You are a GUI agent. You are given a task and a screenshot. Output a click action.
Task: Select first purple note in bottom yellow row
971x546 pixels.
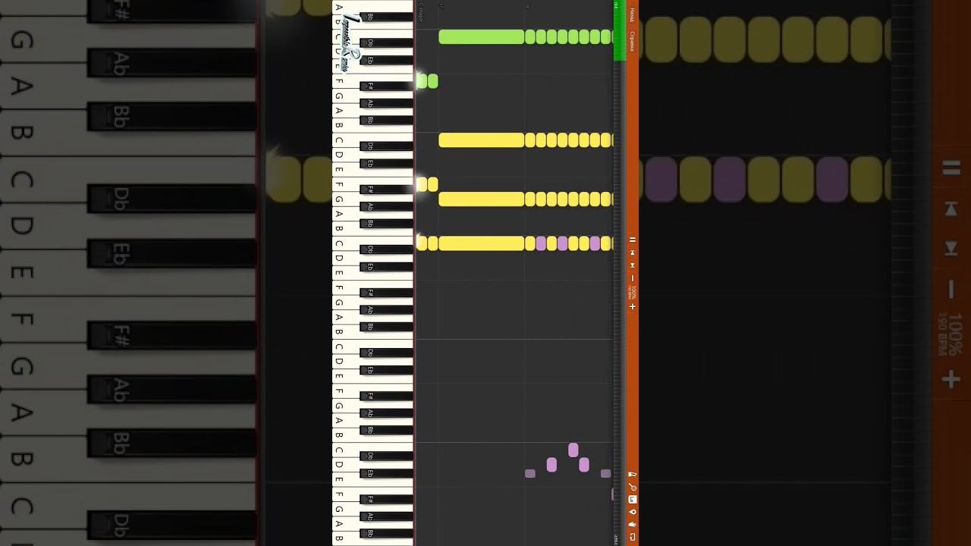pos(541,243)
